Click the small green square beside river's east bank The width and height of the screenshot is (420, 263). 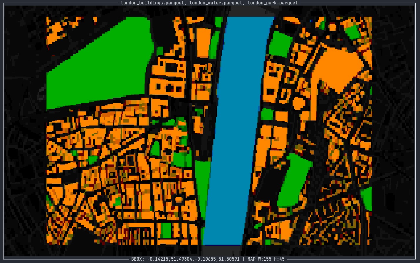(267, 114)
